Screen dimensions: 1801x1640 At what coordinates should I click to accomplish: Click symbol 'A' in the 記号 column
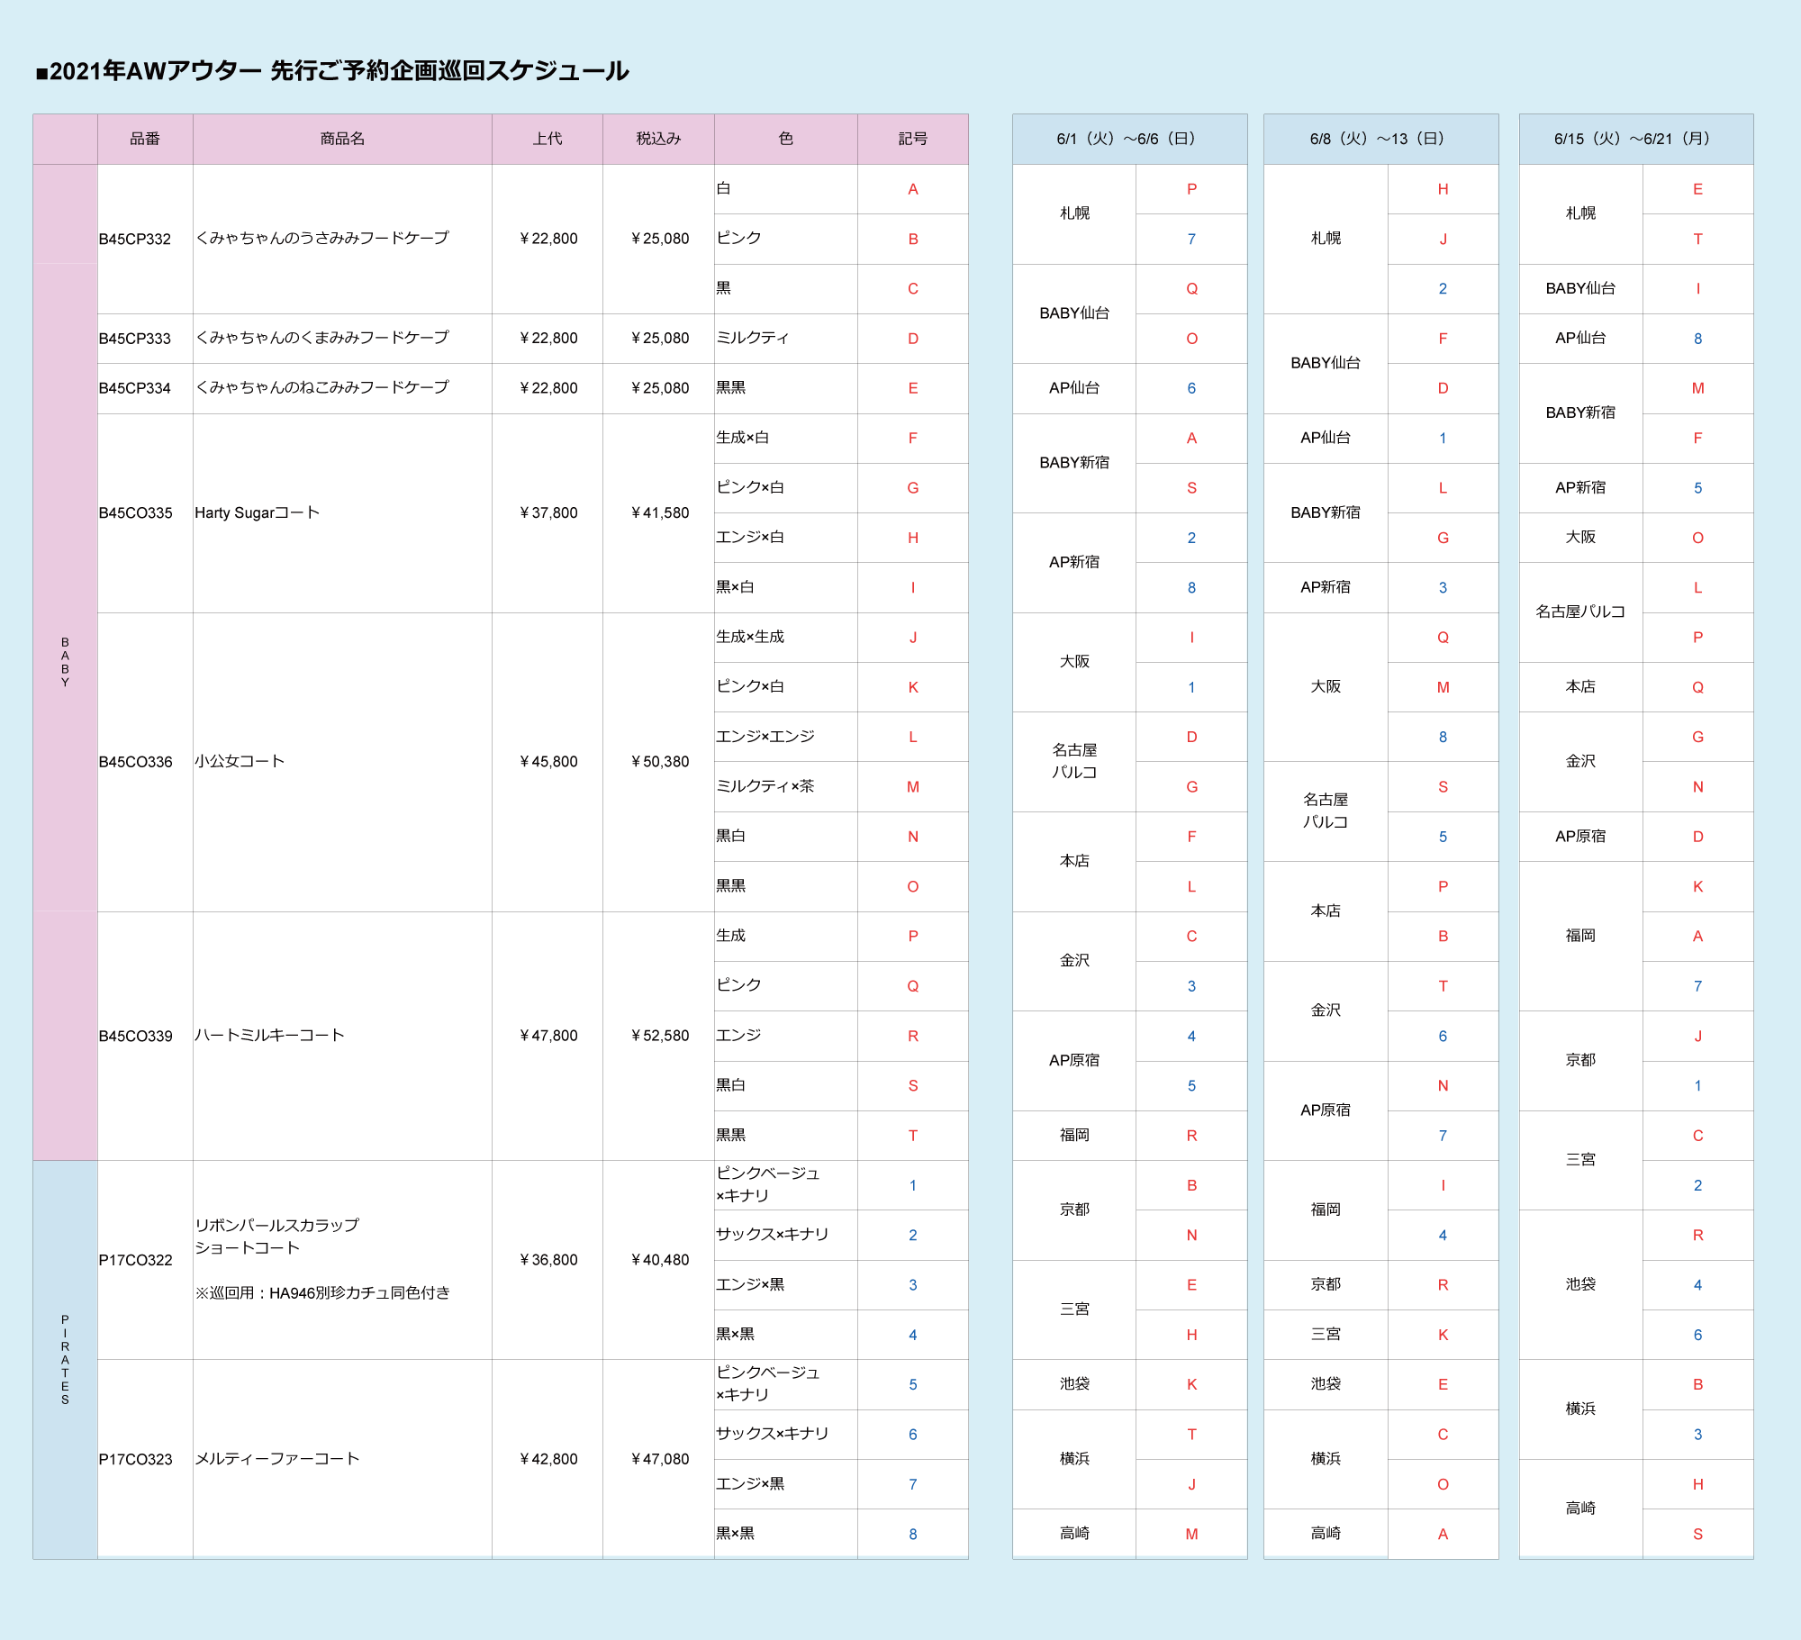coord(913,189)
